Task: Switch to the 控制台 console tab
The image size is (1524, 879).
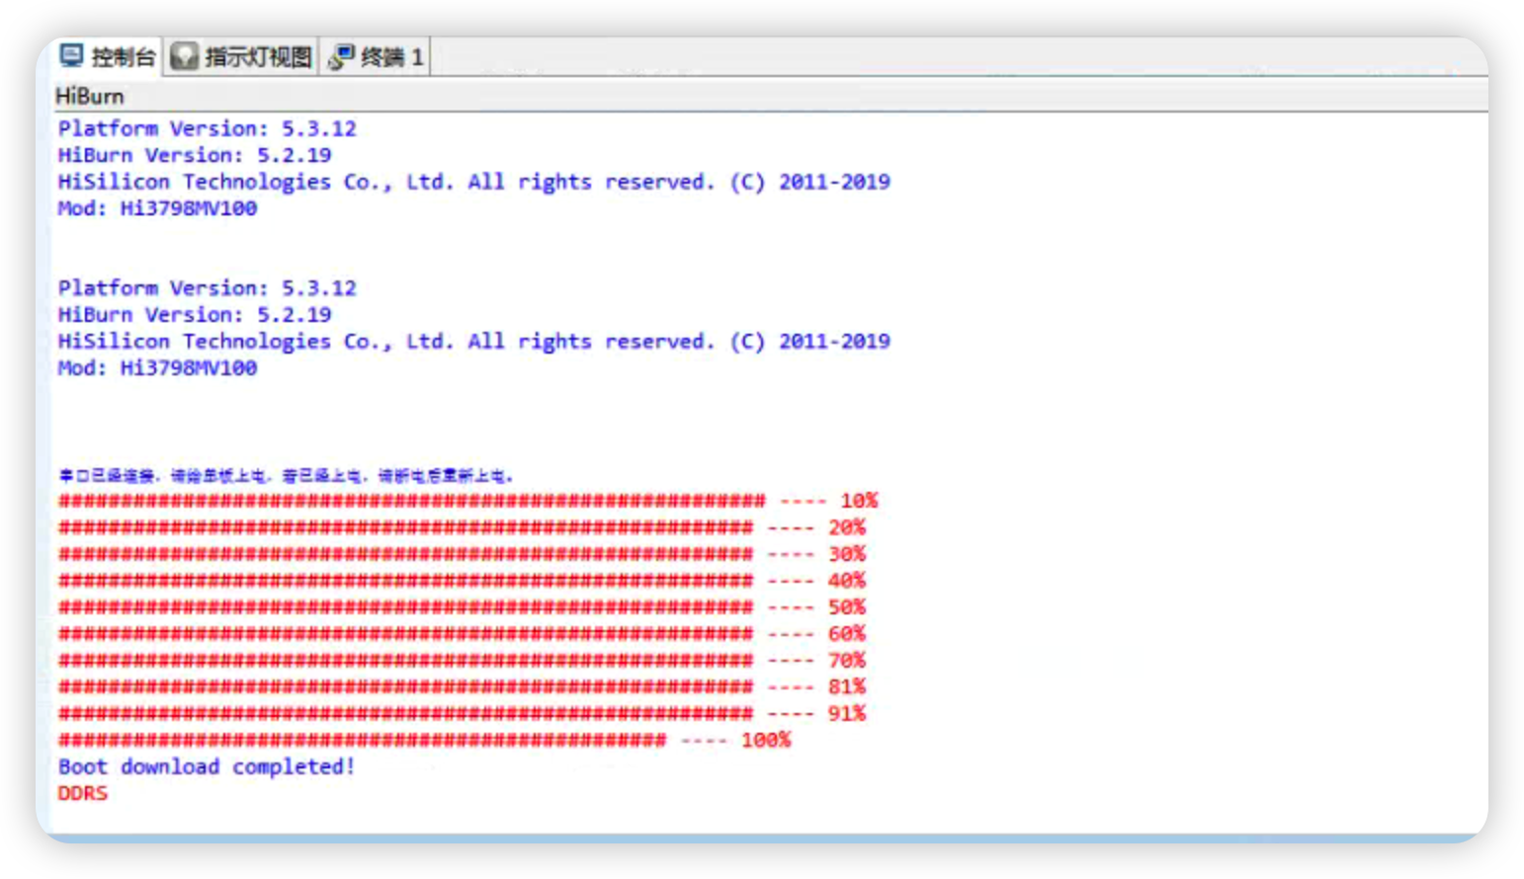Action: [108, 56]
